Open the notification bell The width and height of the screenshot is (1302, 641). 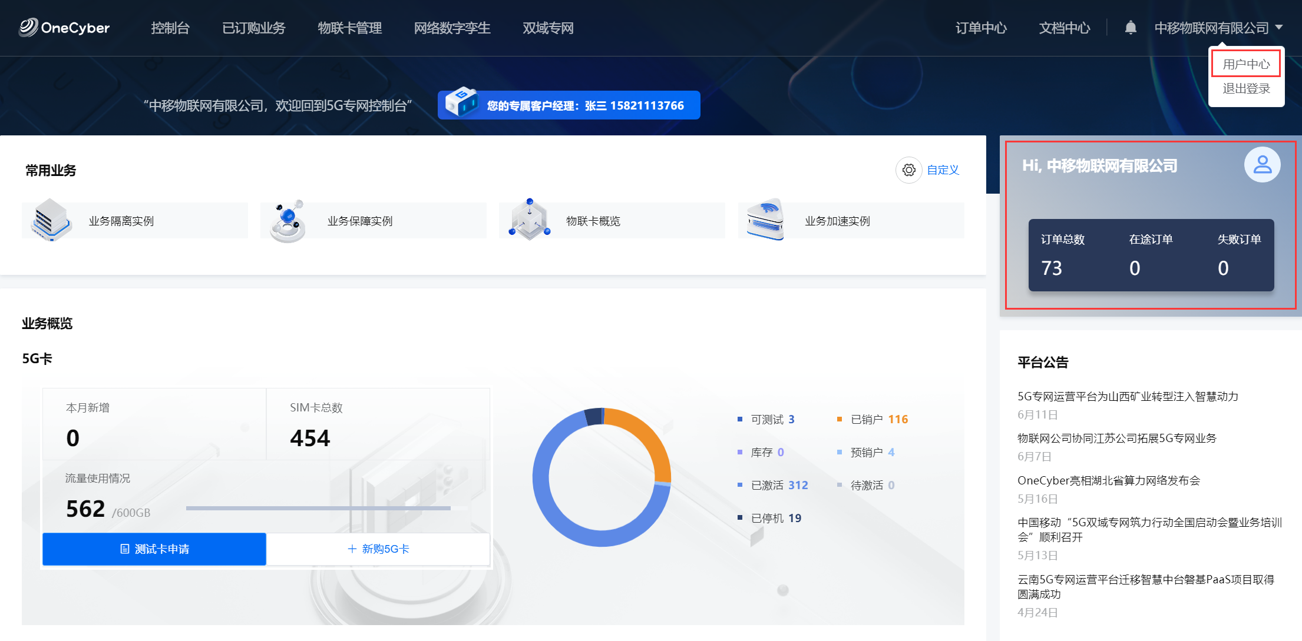[1130, 28]
